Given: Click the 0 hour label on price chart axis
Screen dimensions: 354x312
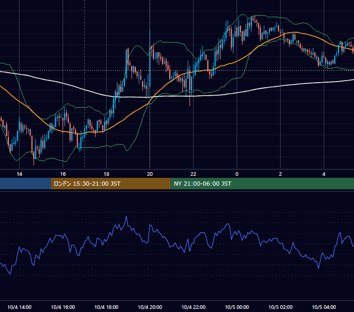Looking at the screenshot, I should [x=237, y=174].
